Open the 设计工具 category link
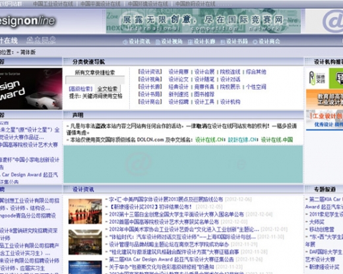343x274 pixels. 204,102
